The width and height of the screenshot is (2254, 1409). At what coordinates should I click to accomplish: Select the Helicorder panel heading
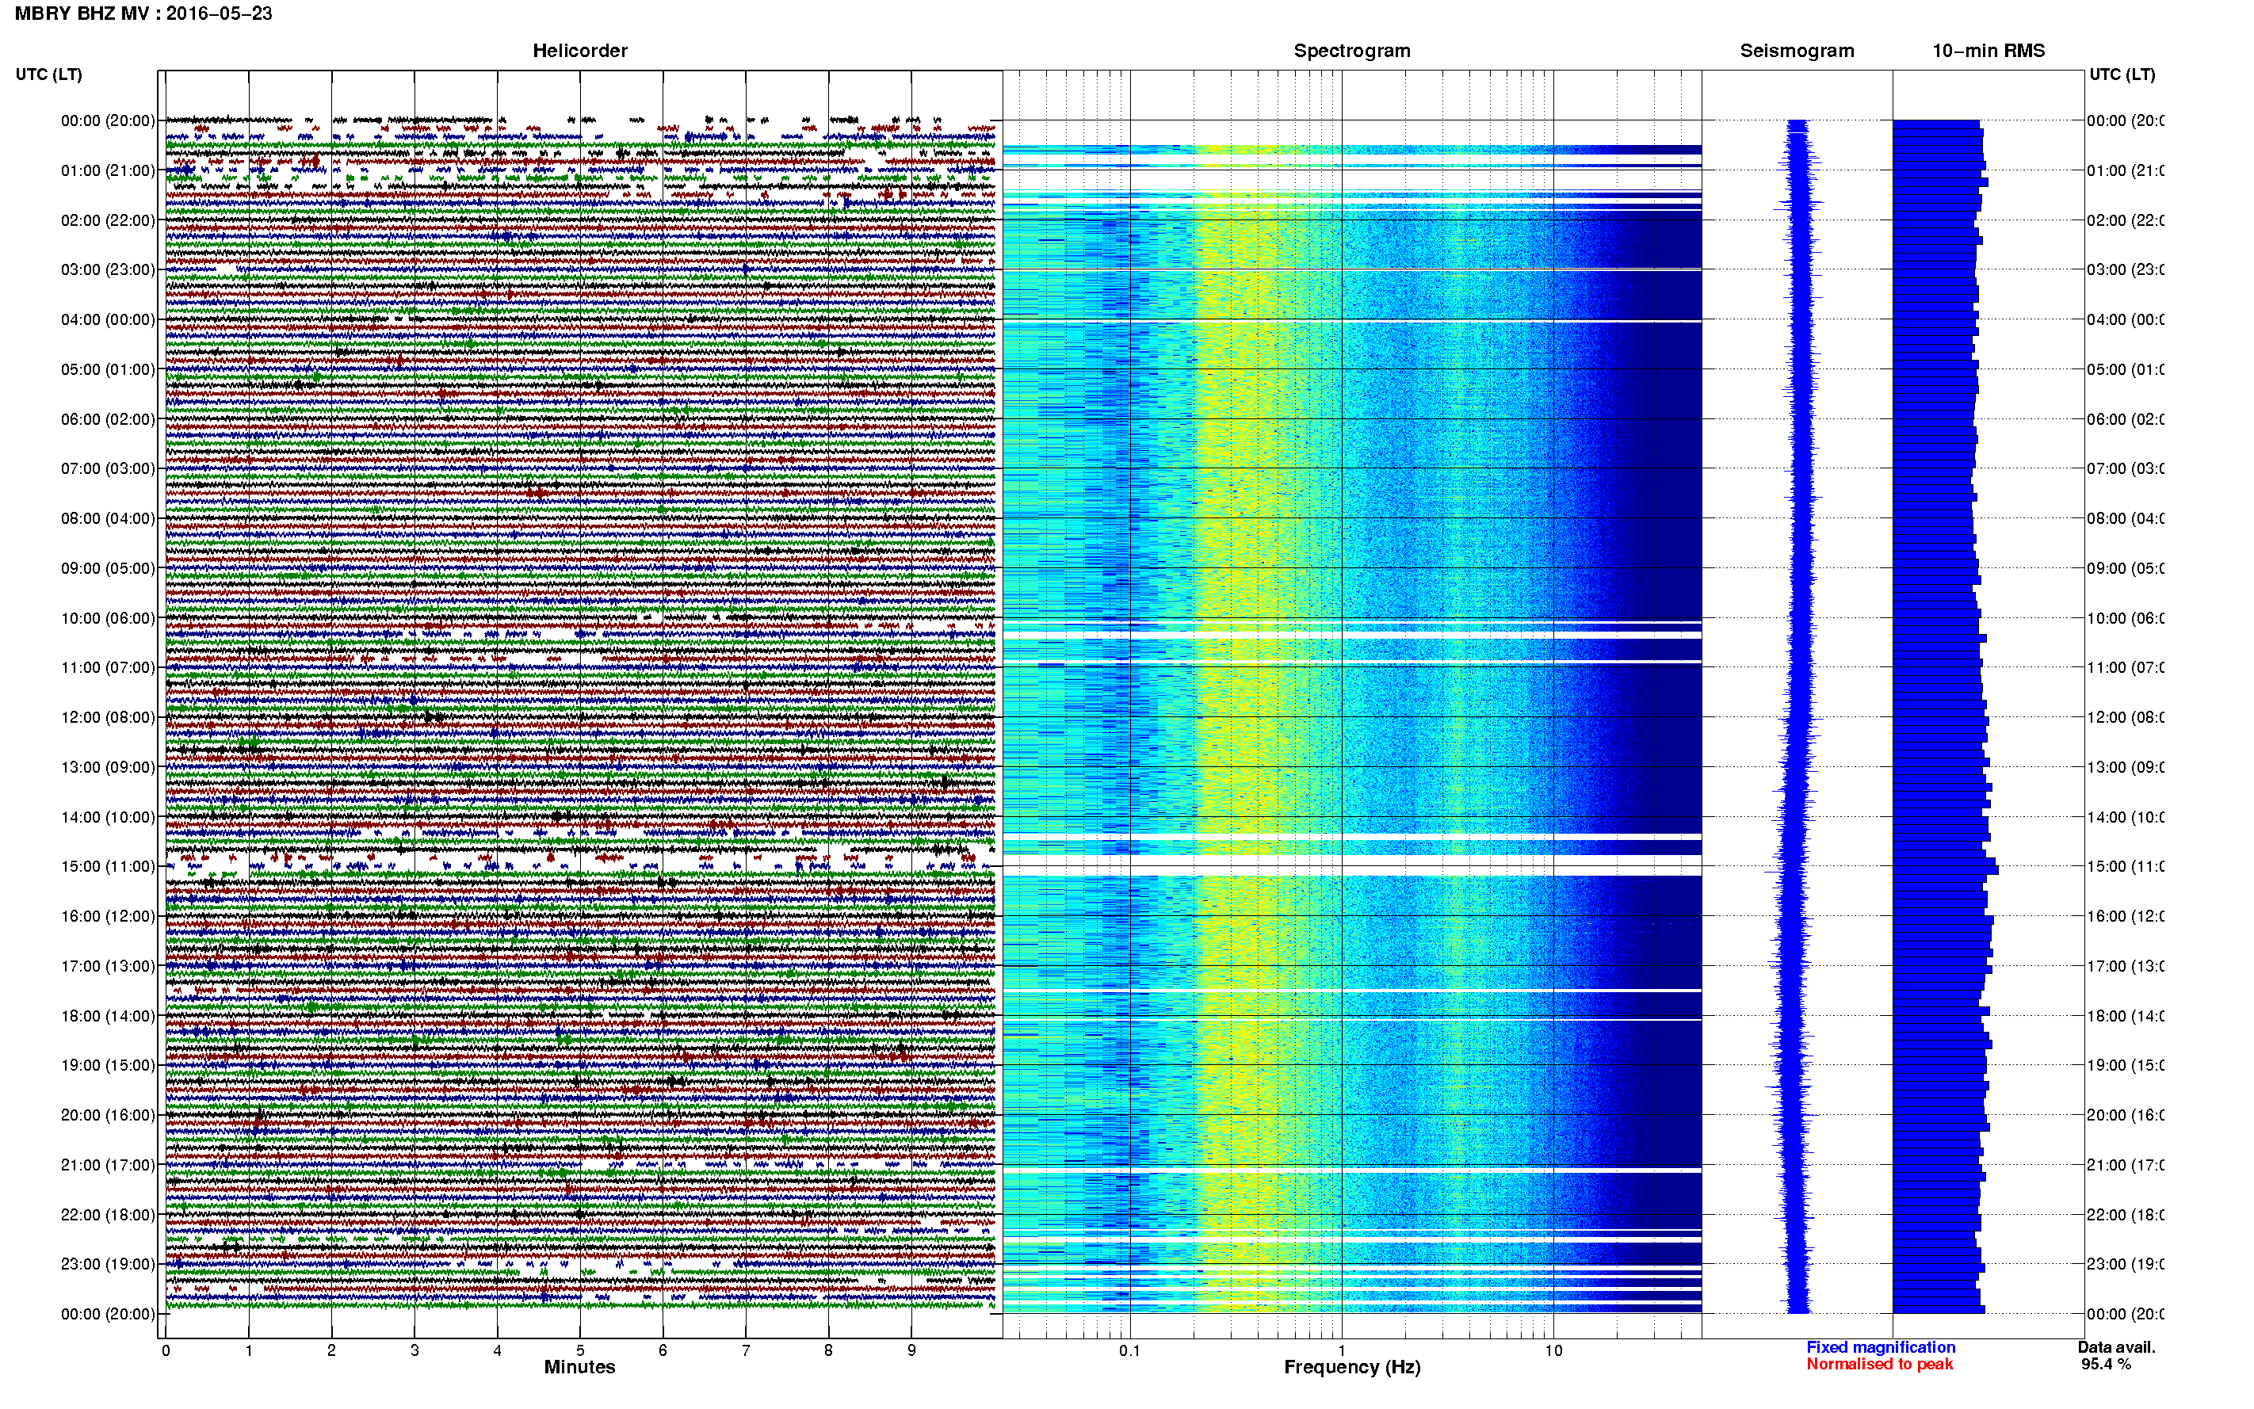[x=579, y=51]
